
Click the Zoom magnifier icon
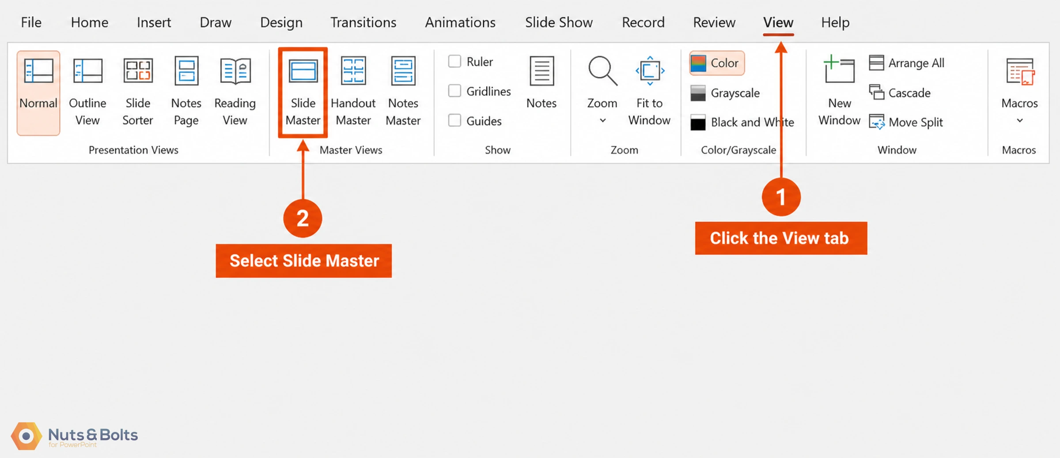(602, 71)
